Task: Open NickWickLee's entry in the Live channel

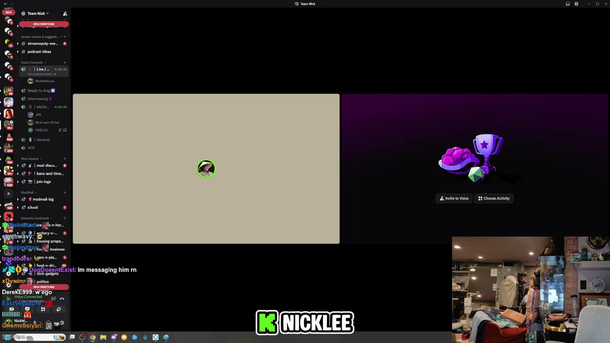Action: coord(44,81)
